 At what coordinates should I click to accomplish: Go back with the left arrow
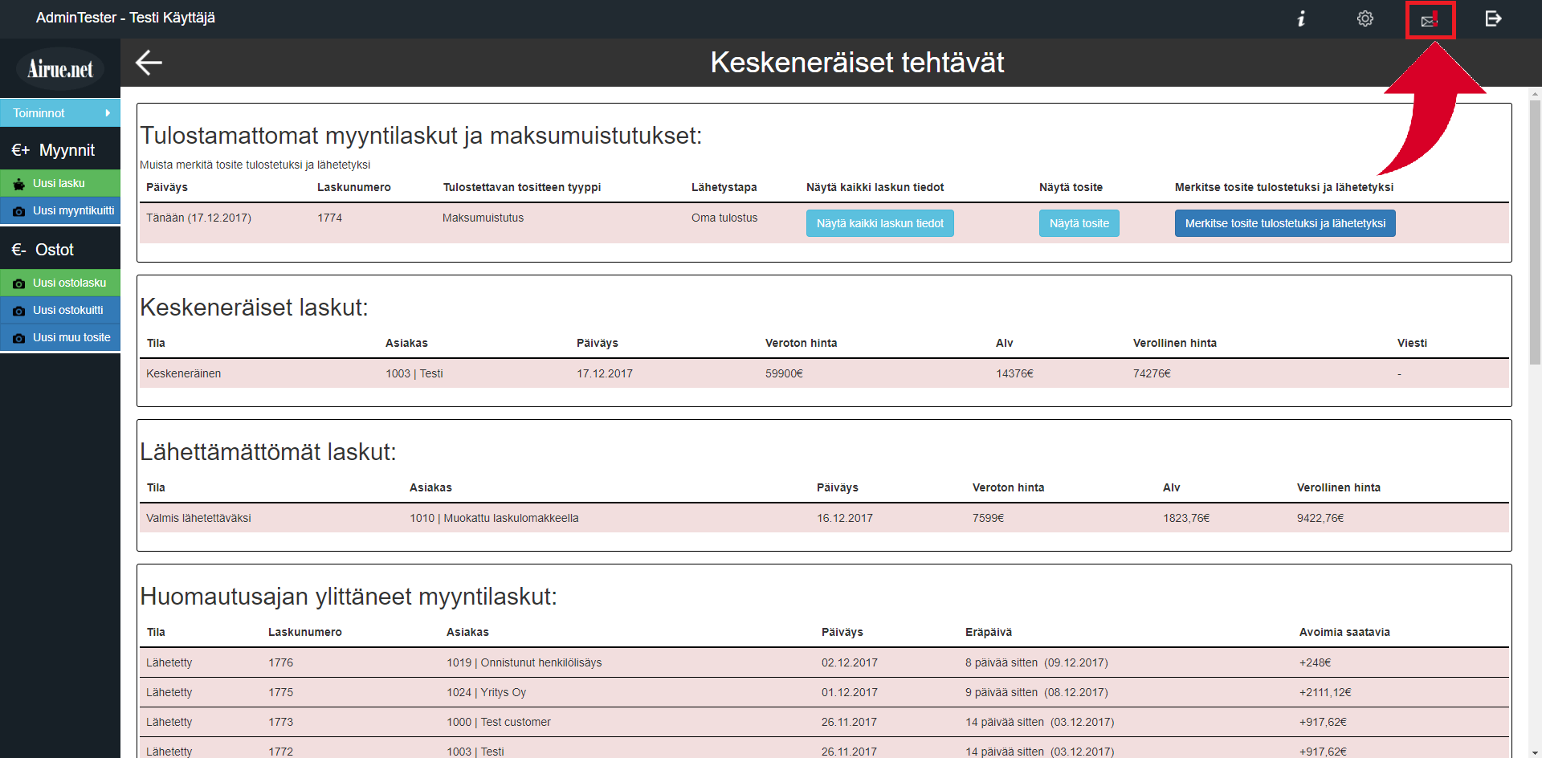[x=149, y=63]
